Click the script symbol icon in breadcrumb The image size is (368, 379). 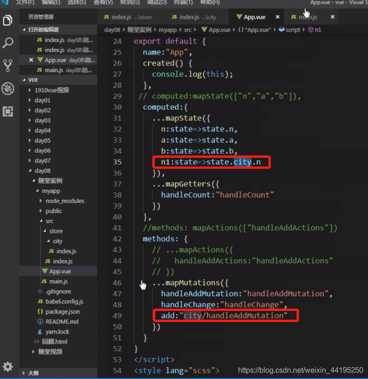coord(281,29)
